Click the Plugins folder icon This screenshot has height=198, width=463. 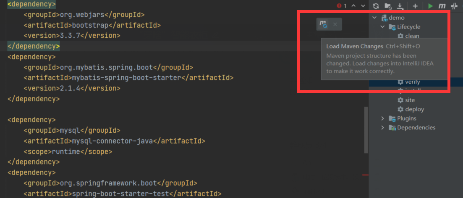[392, 119]
